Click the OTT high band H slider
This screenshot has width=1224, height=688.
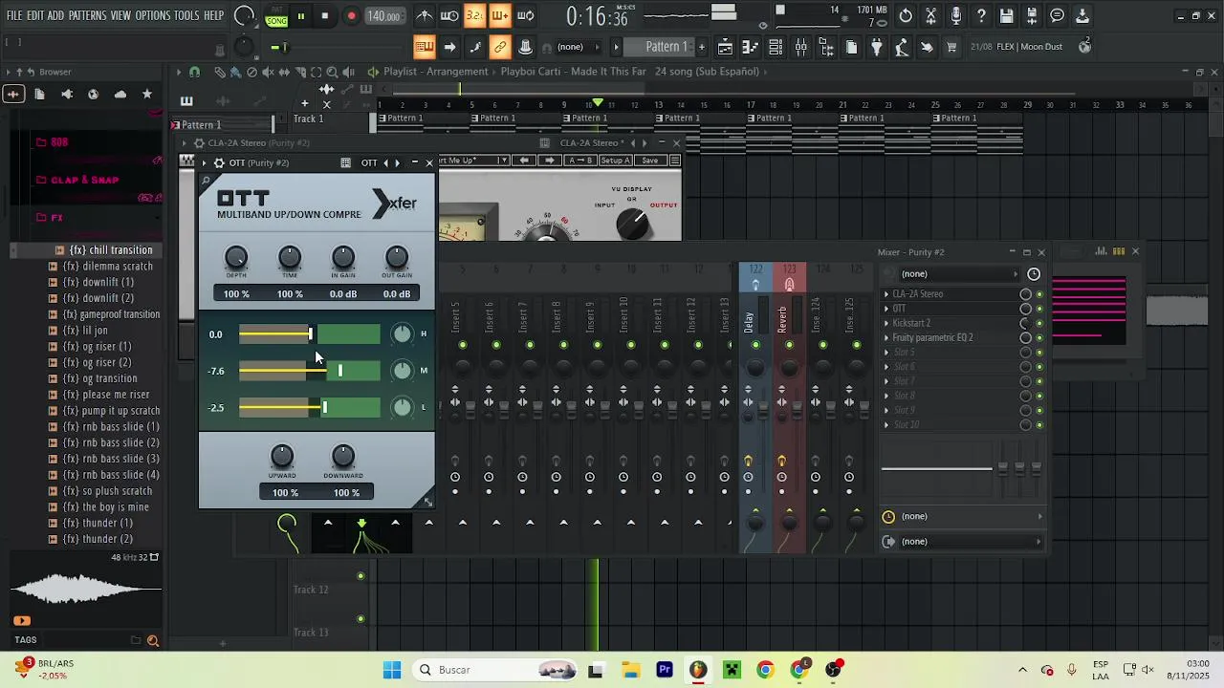pyautogui.click(x=309, y=334)
